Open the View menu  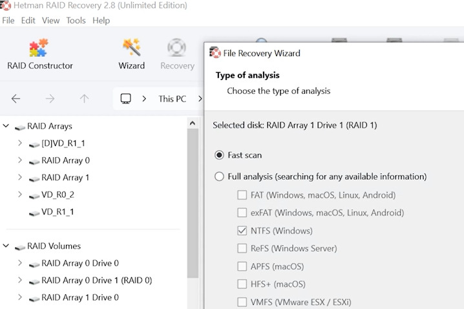[x=50, y=21]
